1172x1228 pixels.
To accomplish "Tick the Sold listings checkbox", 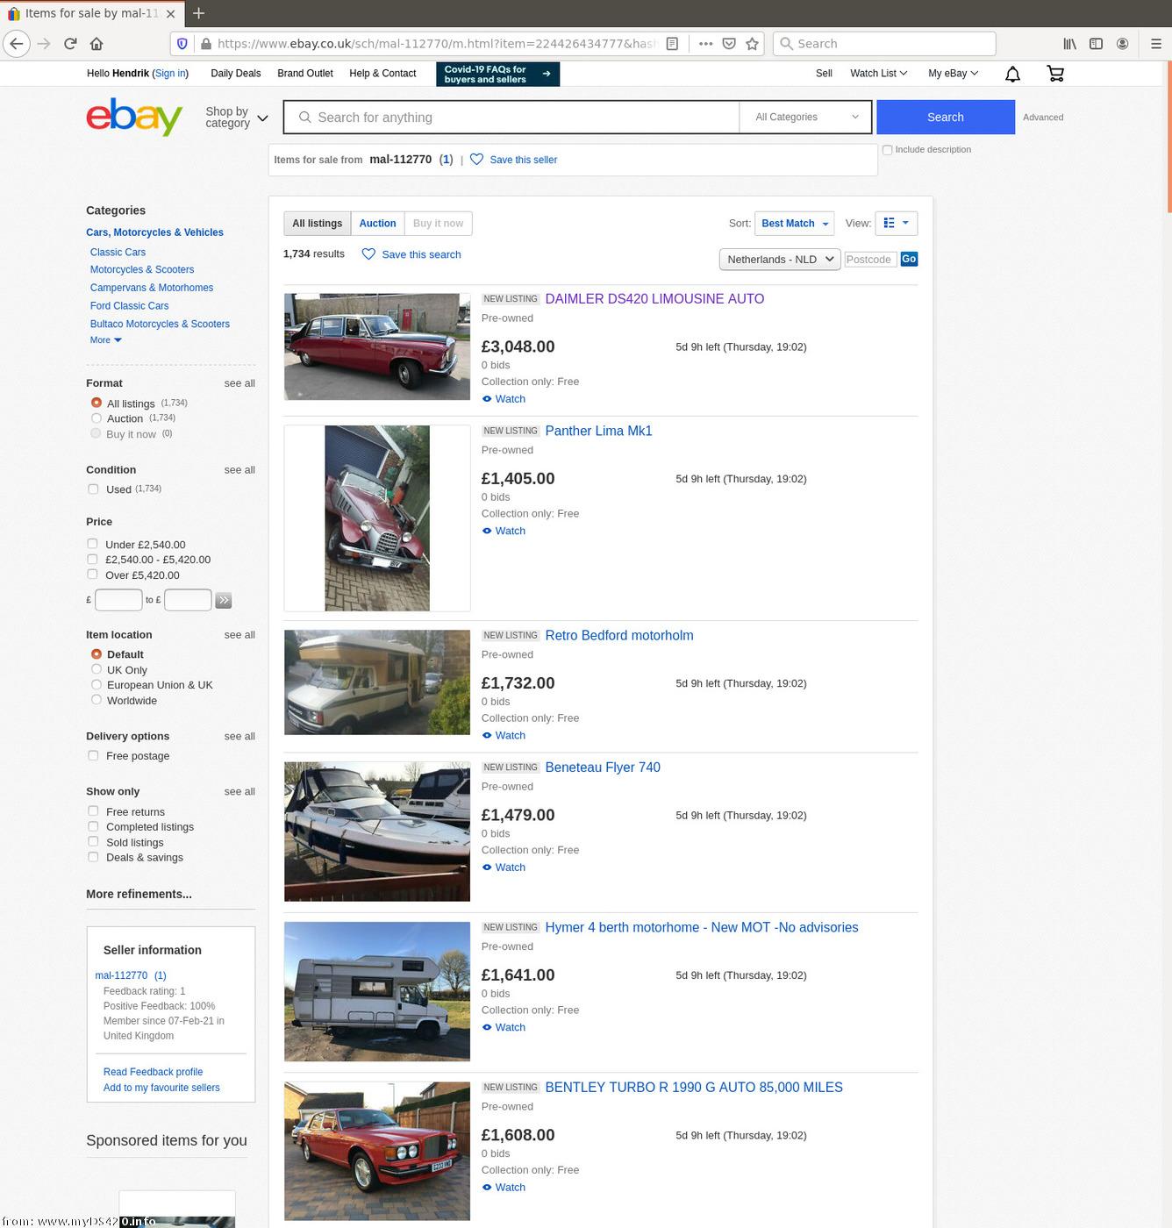I will [93, 842].
